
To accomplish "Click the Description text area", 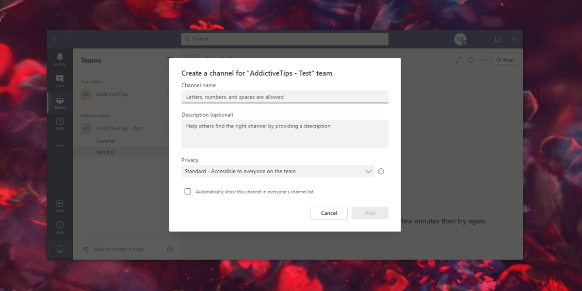I will (x=285, y=134).
